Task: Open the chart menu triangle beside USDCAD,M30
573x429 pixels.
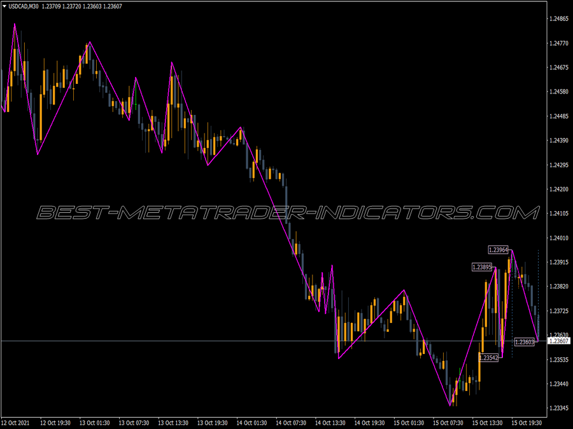Action: 4,6
